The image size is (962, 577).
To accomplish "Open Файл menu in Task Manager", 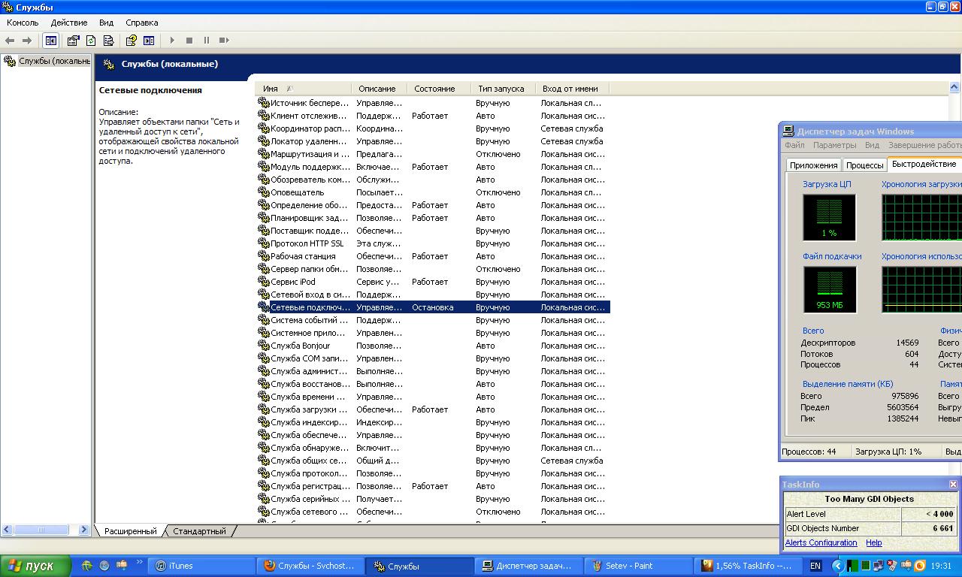I will (x=794, y=145).
